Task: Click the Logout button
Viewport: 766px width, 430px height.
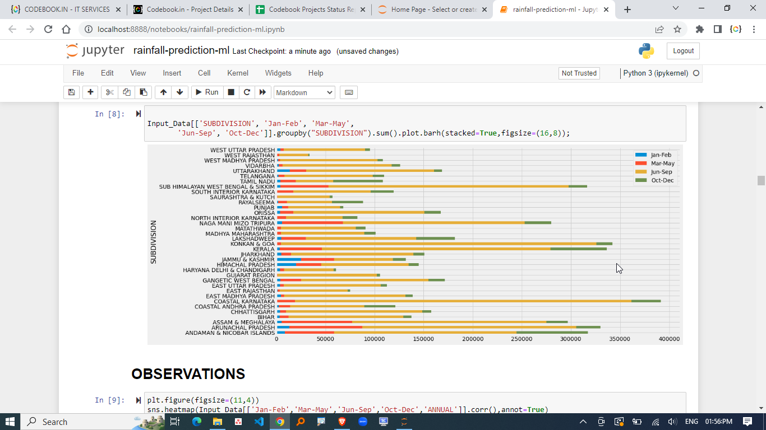Action: [x=683, y=51]
